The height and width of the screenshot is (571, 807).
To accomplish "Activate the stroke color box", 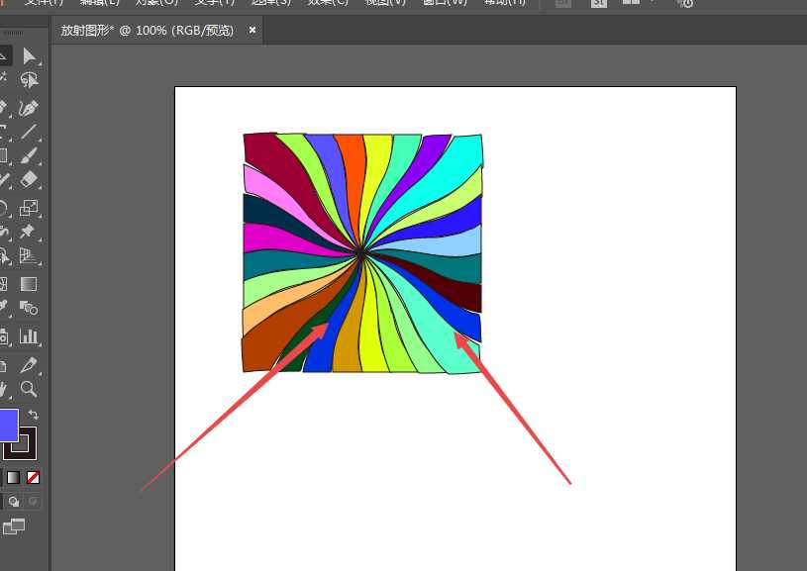I will click(22, 442).
